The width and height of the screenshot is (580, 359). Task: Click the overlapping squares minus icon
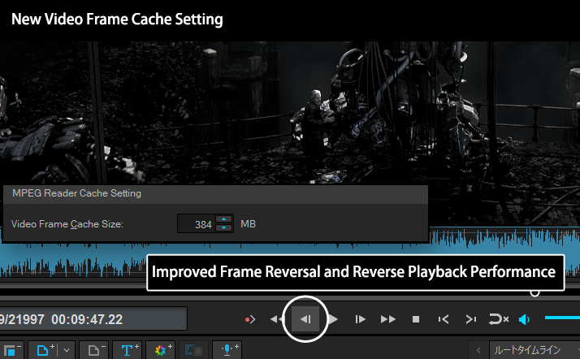[11, 350]
